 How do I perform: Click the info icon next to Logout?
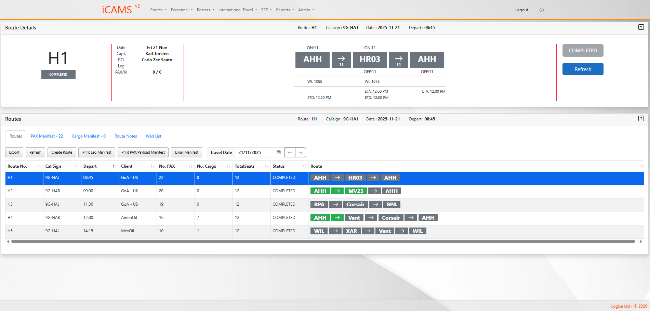point(541,10)
